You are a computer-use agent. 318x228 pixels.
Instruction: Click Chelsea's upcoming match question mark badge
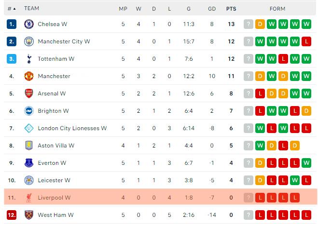pos(249,24)
